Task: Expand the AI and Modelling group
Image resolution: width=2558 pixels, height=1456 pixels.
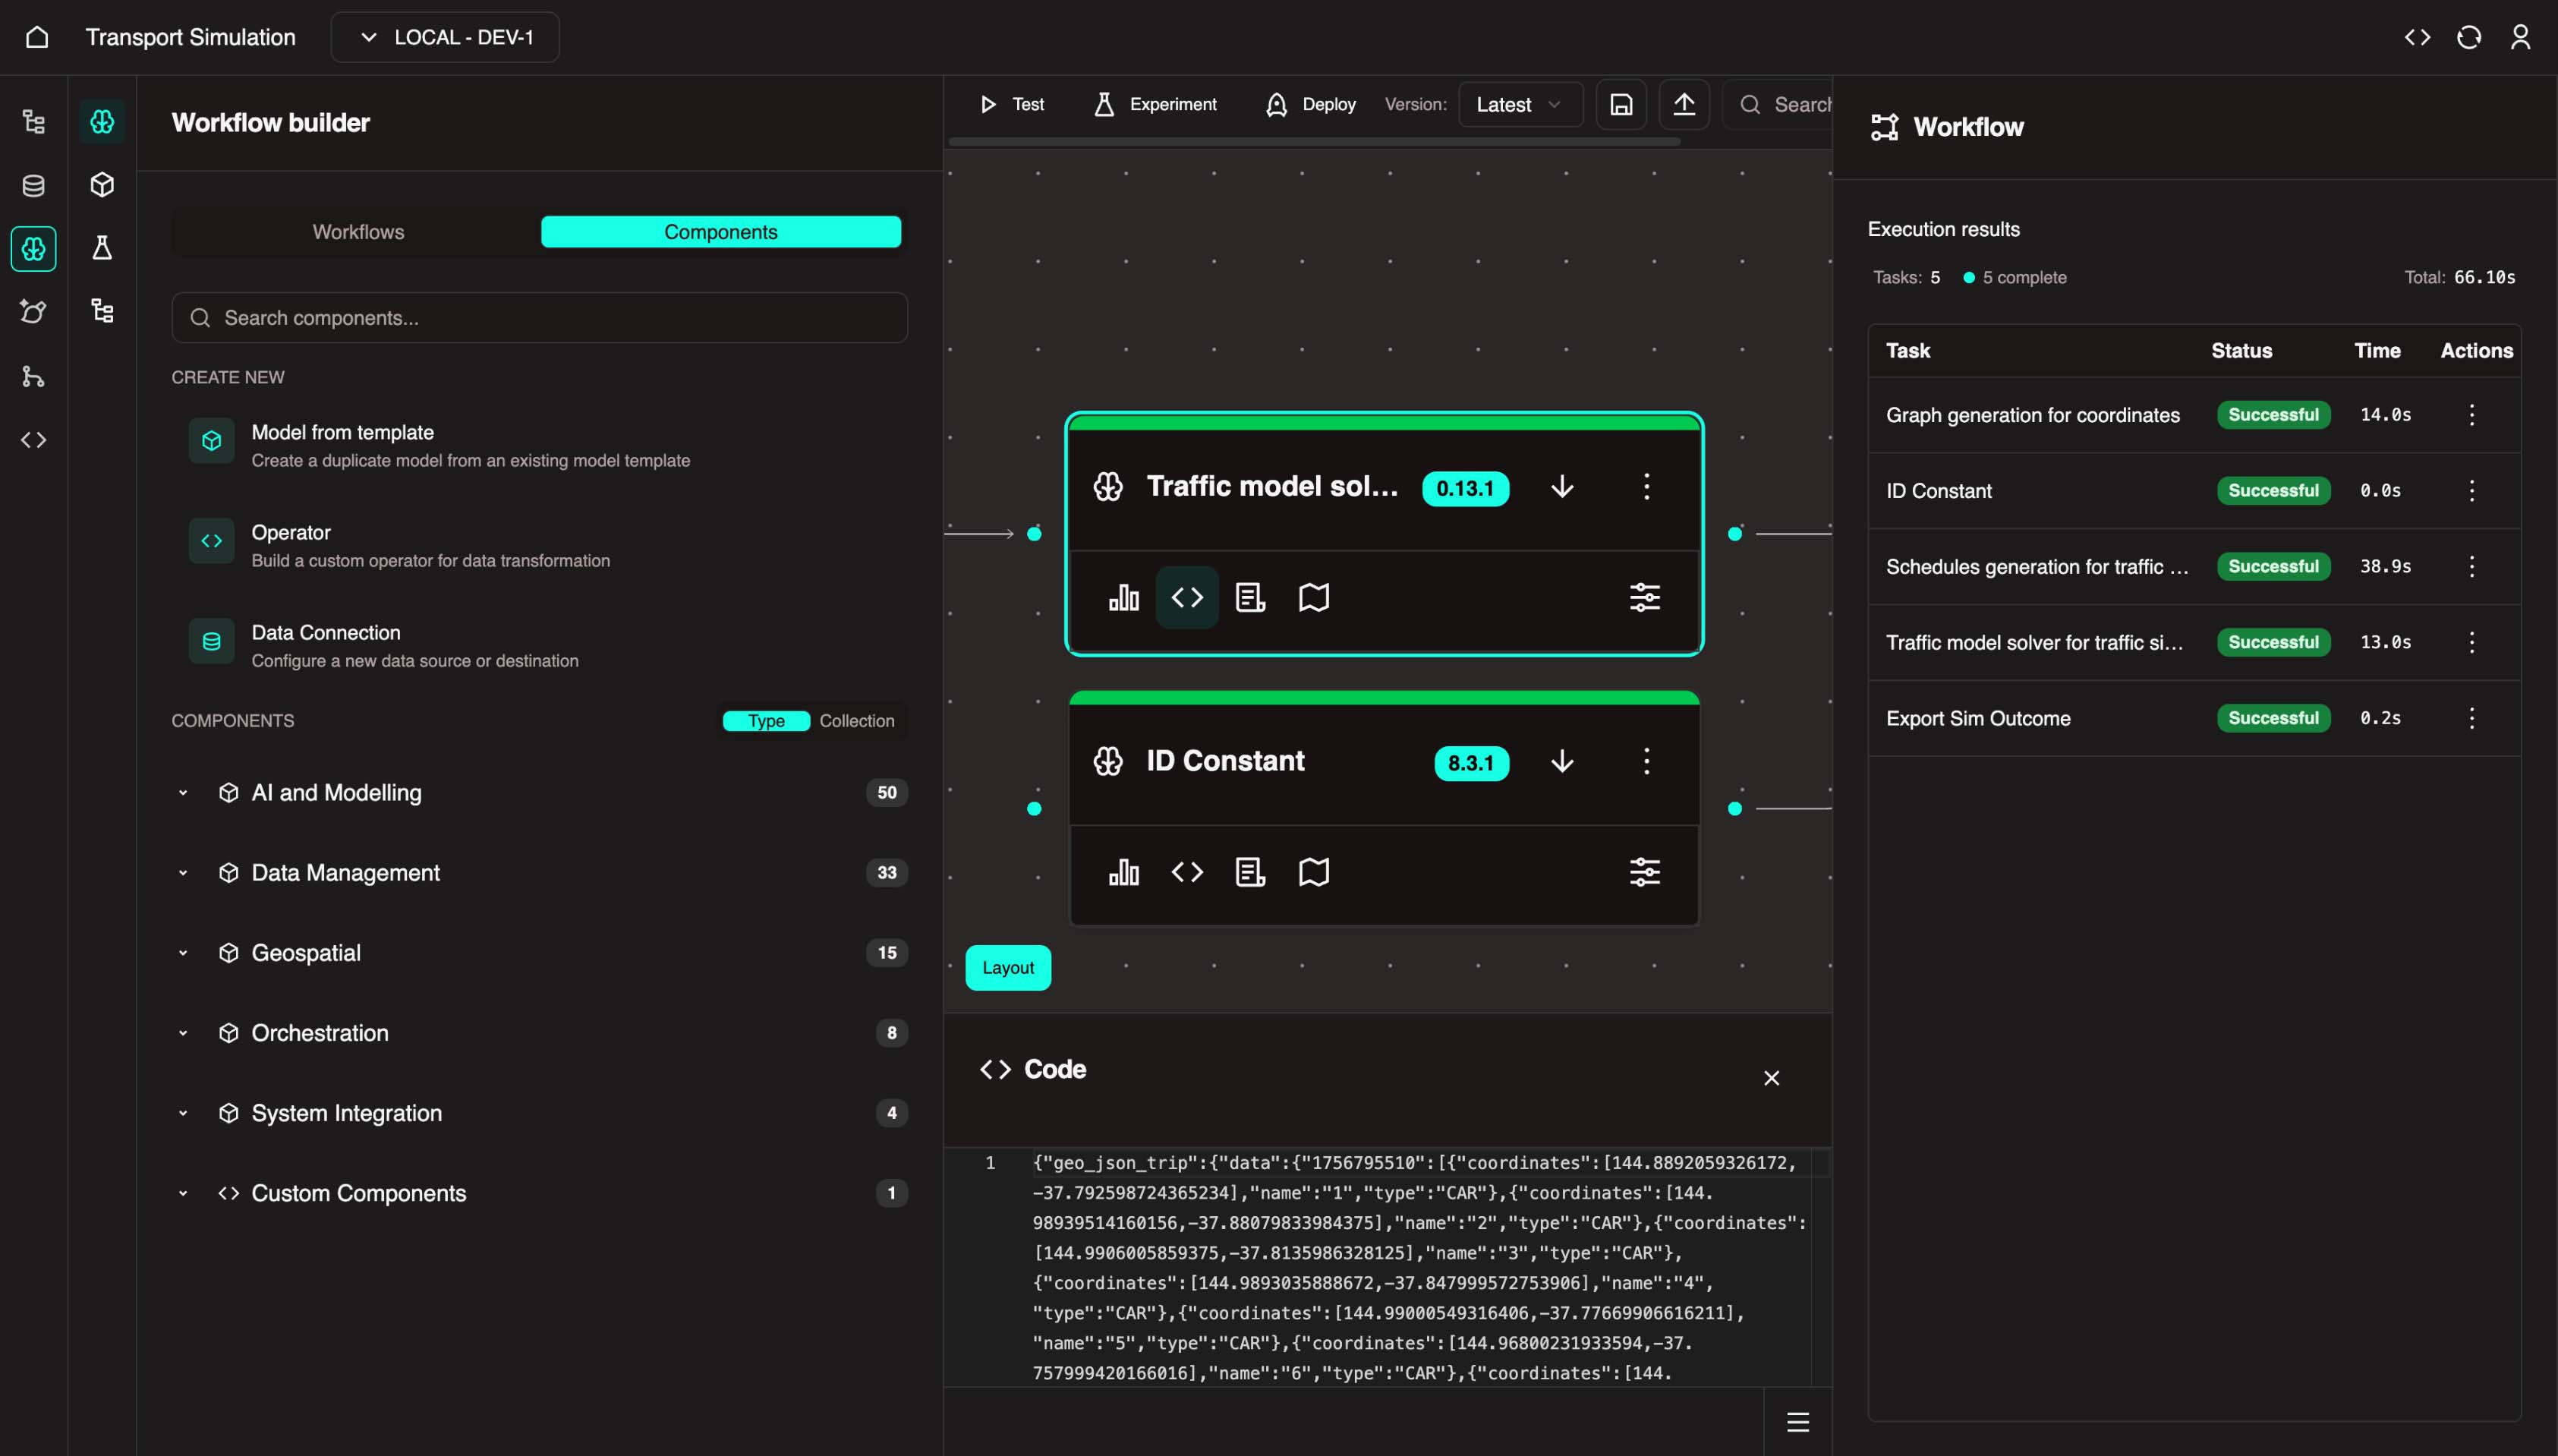Action: (x=539, y=793)
